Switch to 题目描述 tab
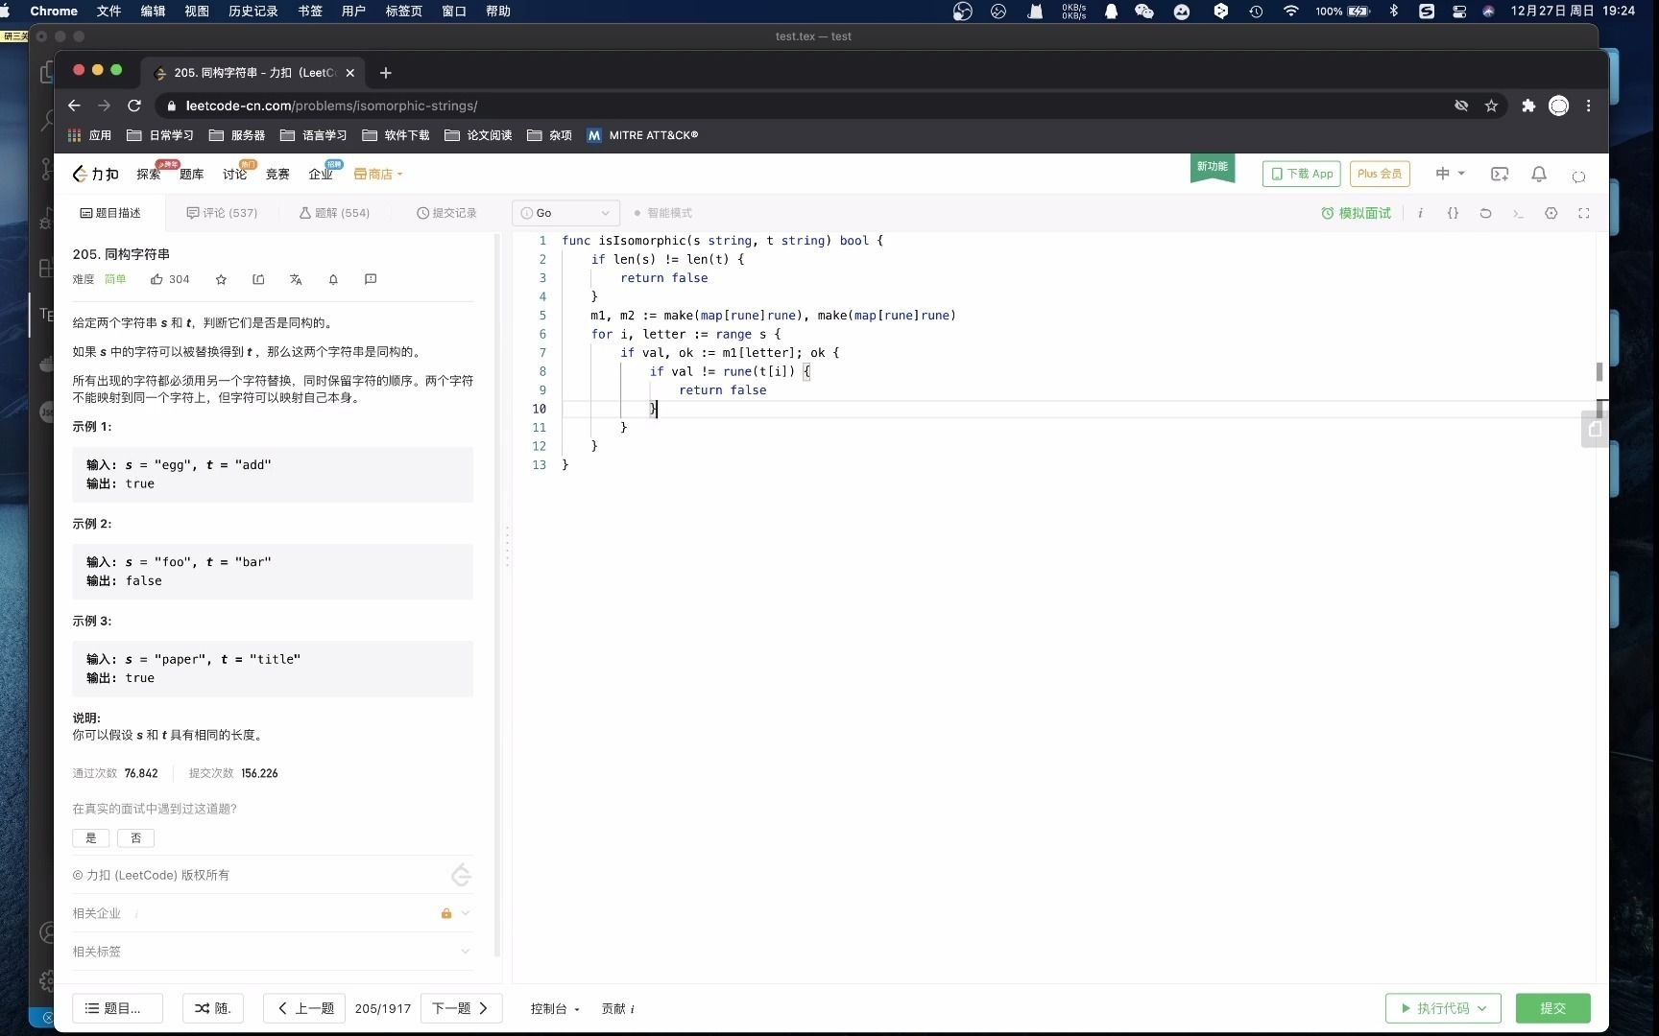The image size is (1659, 1036). tap(110, 213)
